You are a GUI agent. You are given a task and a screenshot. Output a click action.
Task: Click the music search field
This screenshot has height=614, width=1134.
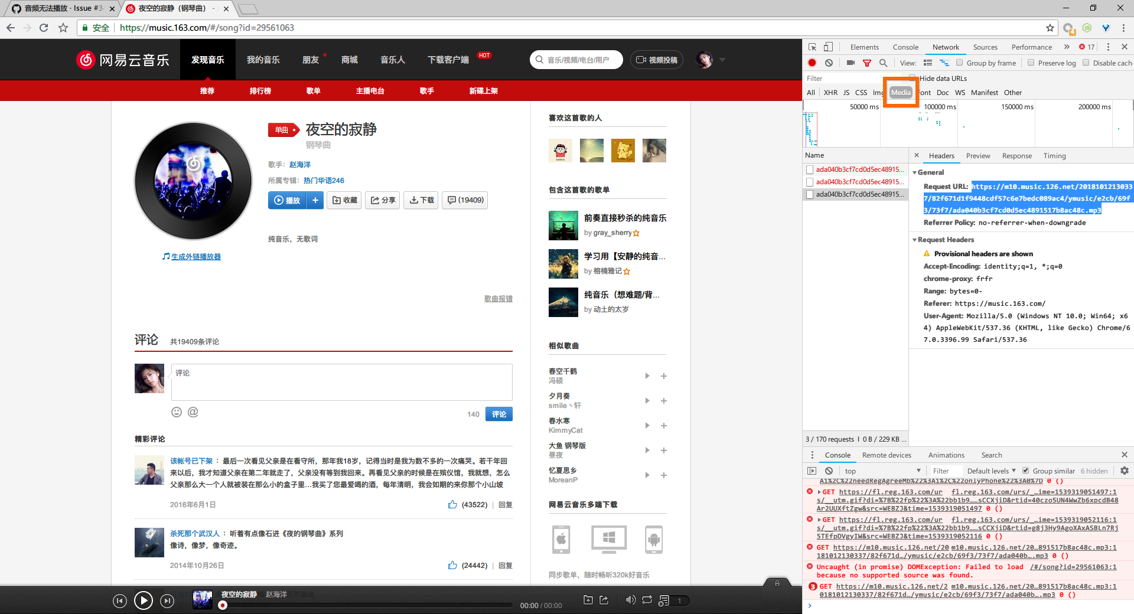pyautogui.click(x=576, y=60)
